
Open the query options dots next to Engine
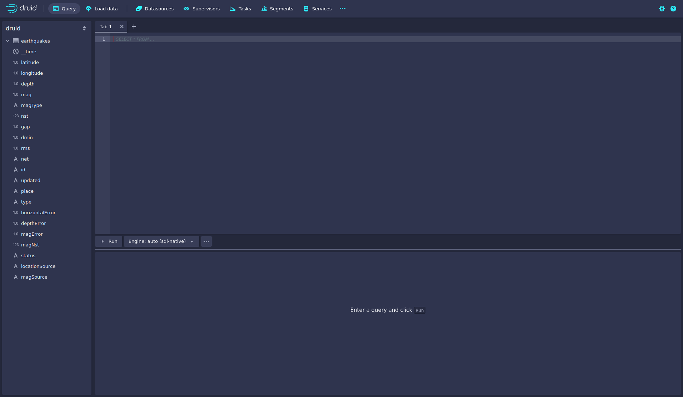pos(206,241)
